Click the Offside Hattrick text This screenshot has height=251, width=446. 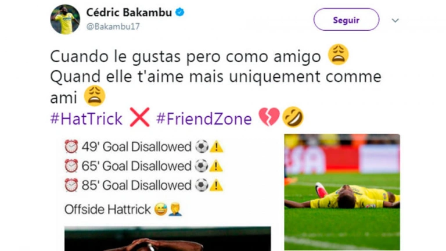tap(107, 210)
